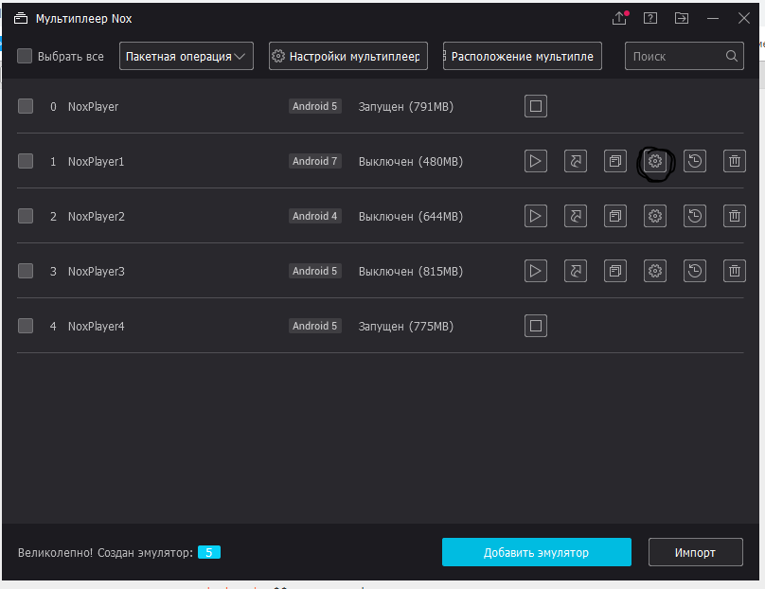Click status Выключен (480MB)

coord(411,162)
